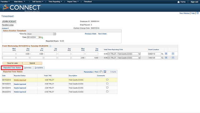Click Court Location field containing 1002120
Screen dimensions: 200x113
(x=155, y=58)
